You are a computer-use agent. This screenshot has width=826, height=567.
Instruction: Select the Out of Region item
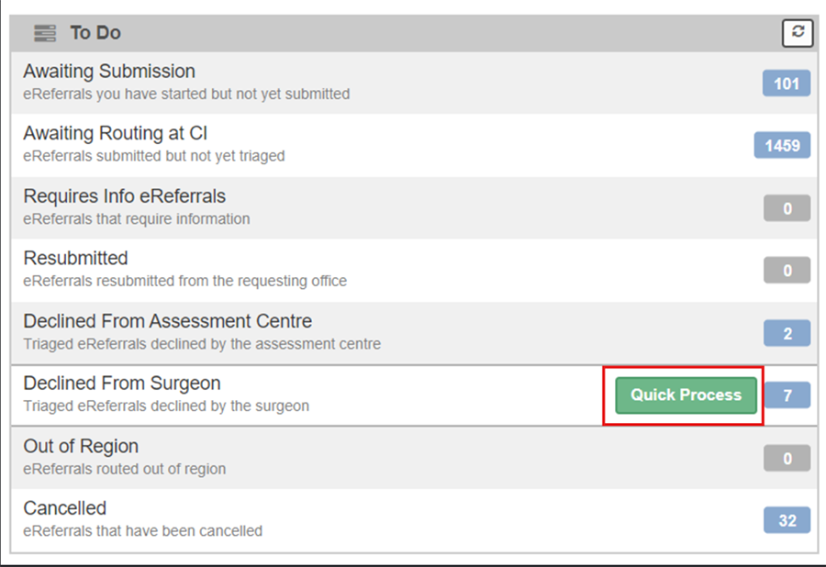[x=275, y=456]
